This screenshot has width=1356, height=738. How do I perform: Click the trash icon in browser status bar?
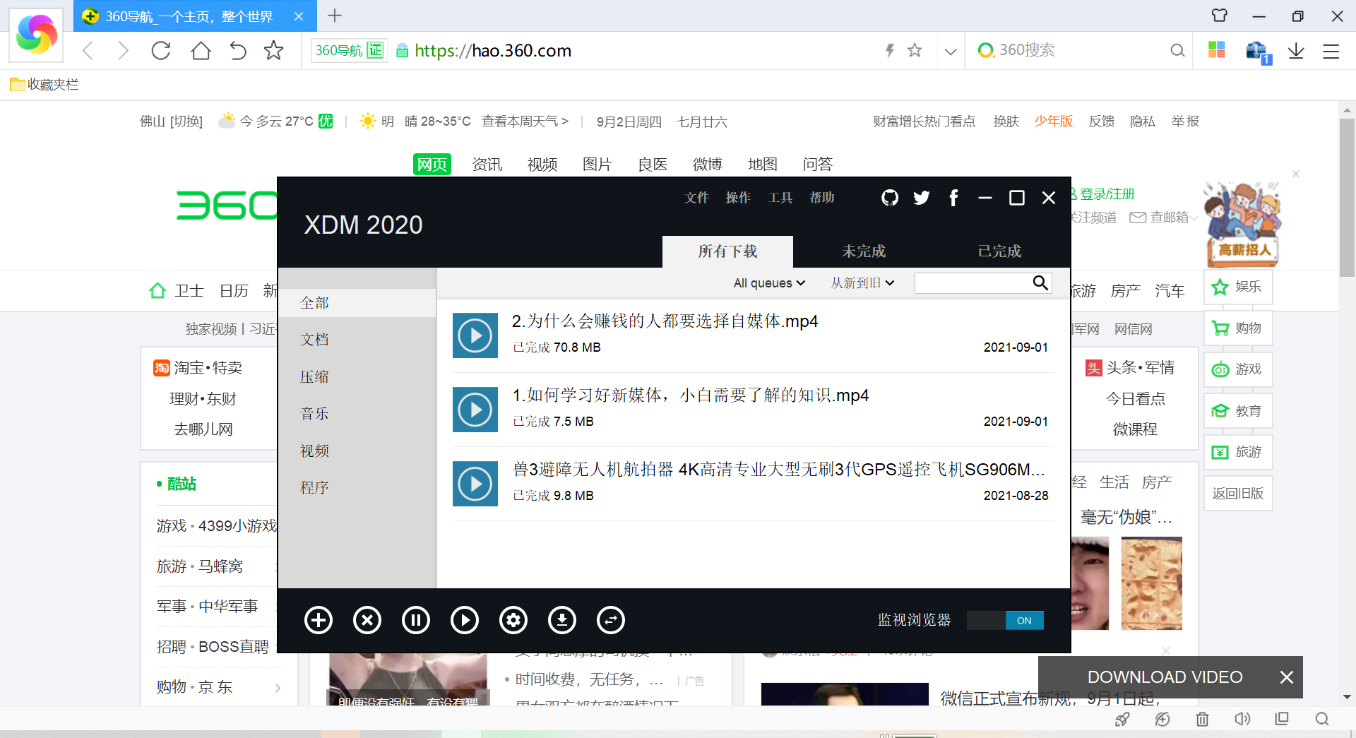tap(1202, 719)
